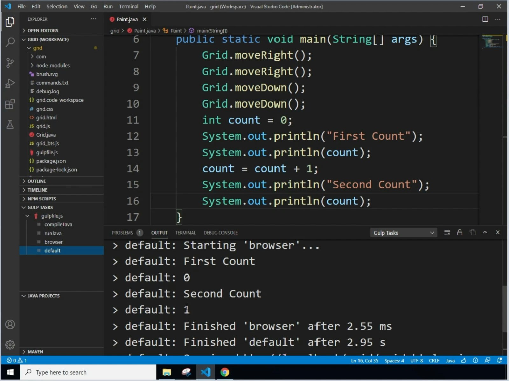Open the Gulp Tasks channel dropdown
The image size is (509, 381).
tap(403, 232)
